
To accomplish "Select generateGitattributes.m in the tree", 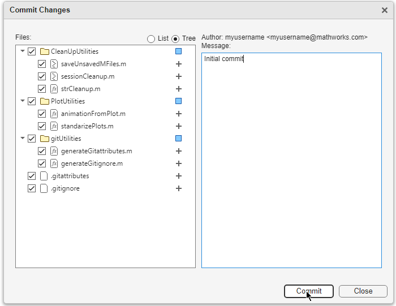I will pos(96,151).
